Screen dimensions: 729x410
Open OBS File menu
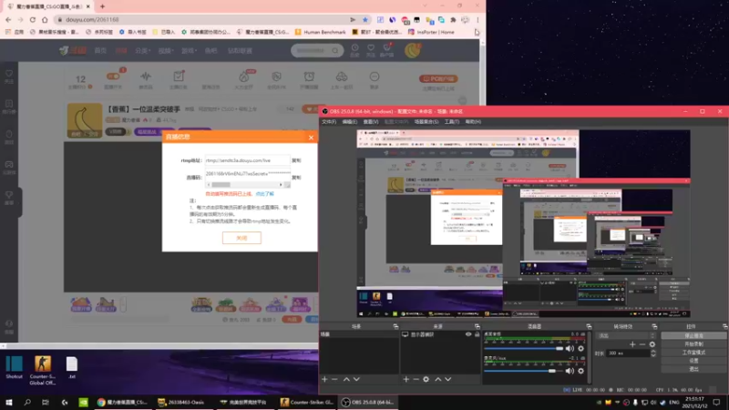point(329,122)
